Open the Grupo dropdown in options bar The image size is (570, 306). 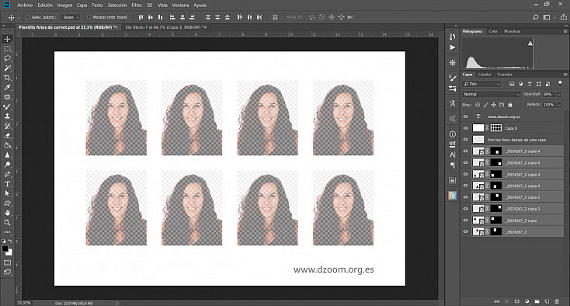[71, 17]
